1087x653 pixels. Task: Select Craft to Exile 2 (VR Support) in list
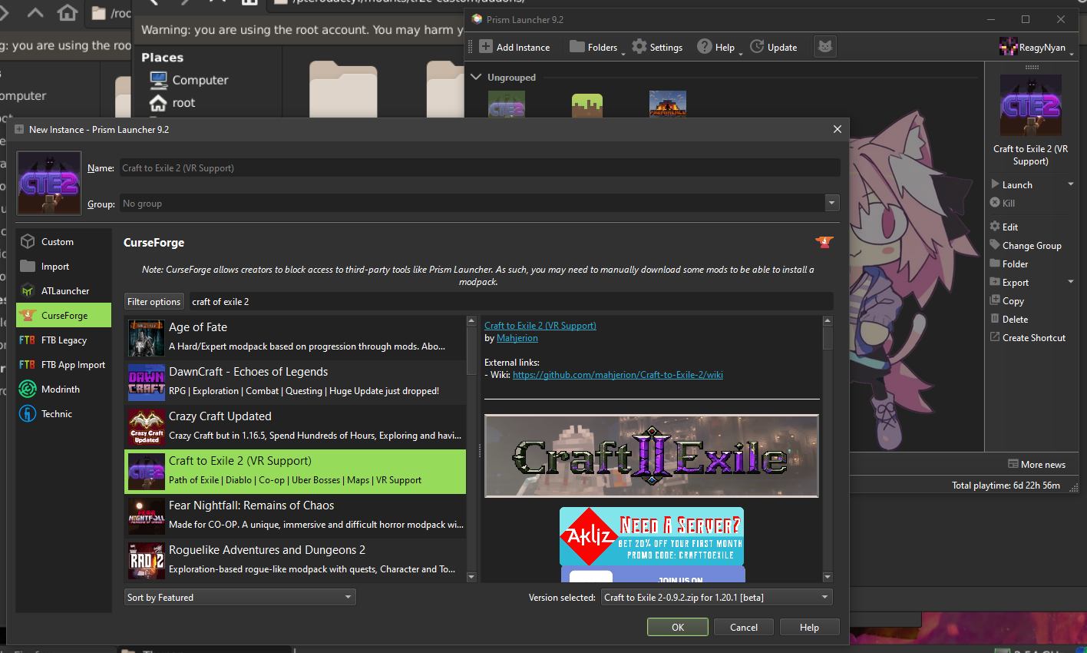point(295,471)
